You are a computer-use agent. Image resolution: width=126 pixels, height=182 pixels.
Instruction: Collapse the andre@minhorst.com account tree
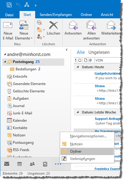pos(5,54)
